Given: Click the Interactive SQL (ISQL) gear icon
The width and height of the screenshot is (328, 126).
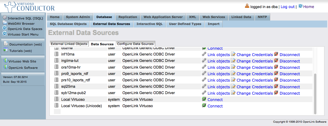Looking at the screenshot, I should (5, 18).
